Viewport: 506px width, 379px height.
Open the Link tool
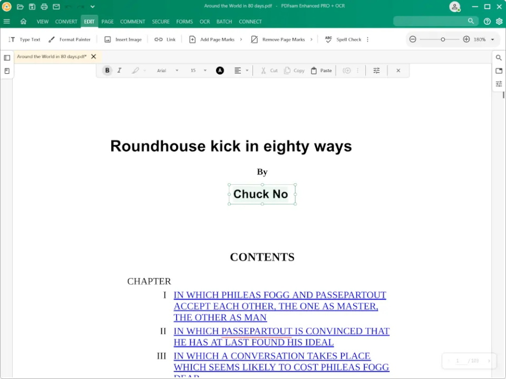pyautogui.click(x=165, y=39)
